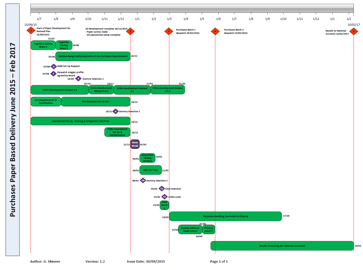Select the Integration Testing Window bar
The width and height of the screenshot is (363, 270).
point(147,158)
